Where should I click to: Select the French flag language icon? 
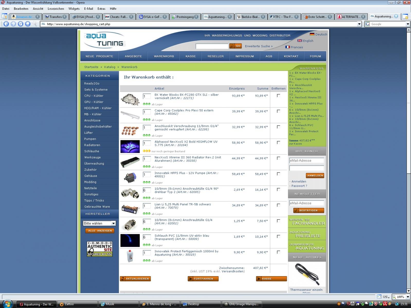288,47
